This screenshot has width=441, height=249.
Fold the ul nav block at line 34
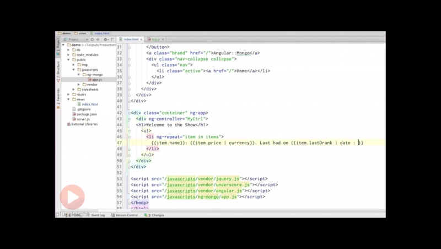[129, 65]
